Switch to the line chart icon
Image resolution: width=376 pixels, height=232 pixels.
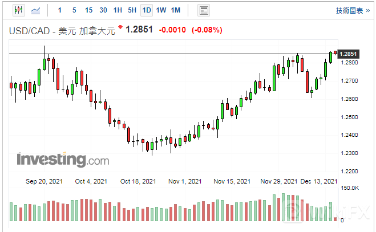tap(36, 10)
